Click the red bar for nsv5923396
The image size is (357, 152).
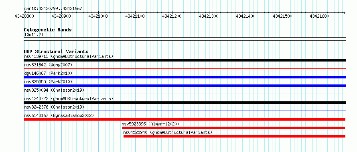click(x=233, y=128)
